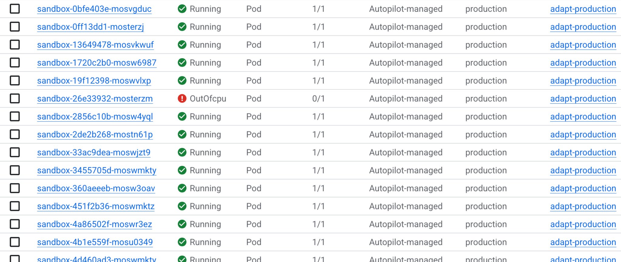Open adapt-production cluster for sandbox-4a86502f-moswr3ez
Viewport: 621px width, 262px height.
pyautogui.click(x=583, y=224)
